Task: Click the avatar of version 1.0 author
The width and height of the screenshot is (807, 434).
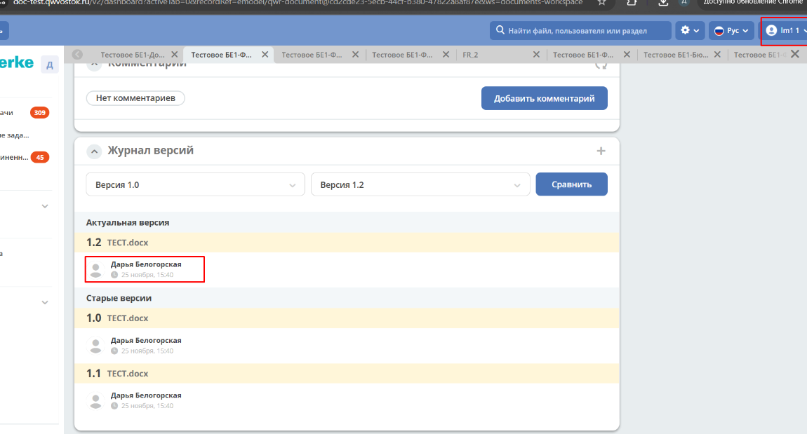Action: [96, 345]
